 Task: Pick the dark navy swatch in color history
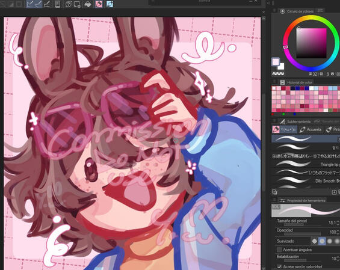coord(292,88)
